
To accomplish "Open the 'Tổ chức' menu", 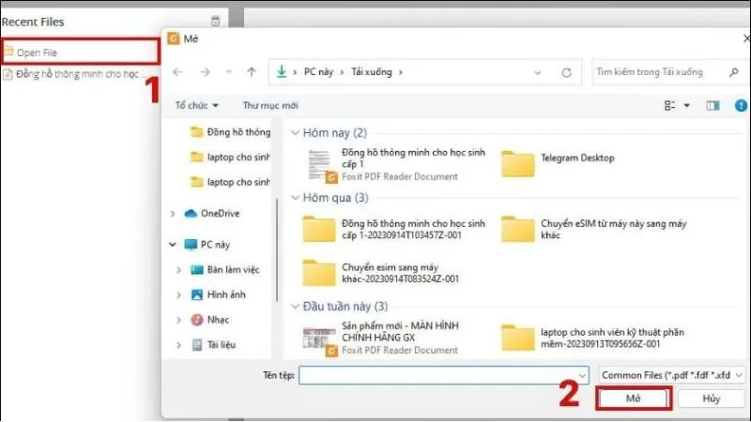I will (x=196, y=105).
